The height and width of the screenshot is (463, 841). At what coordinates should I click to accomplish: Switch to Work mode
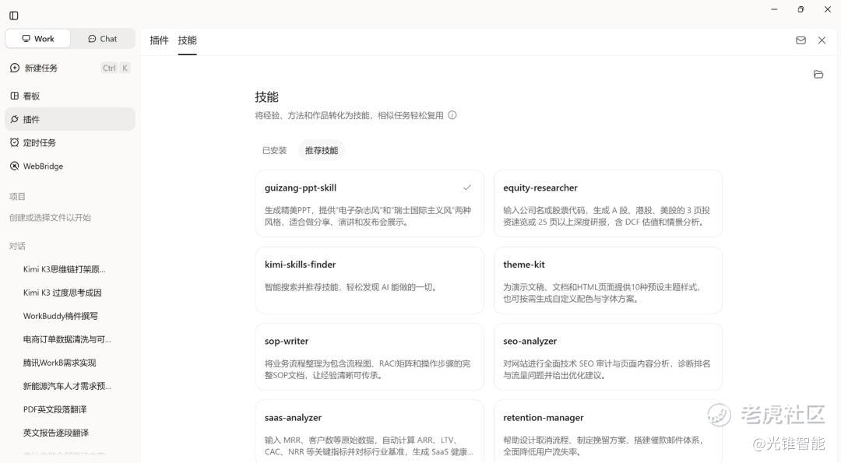[38, 39]
